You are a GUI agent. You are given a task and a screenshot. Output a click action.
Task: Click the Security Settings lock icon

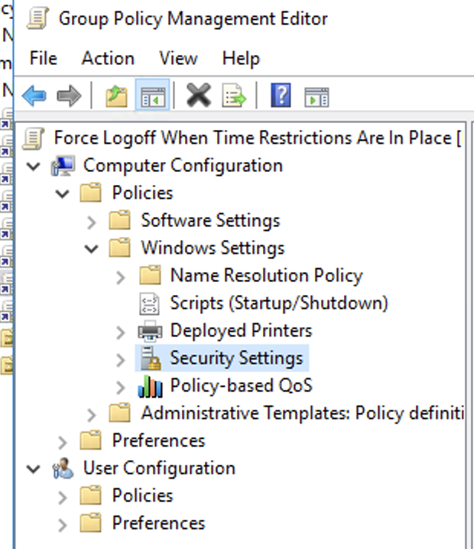(151, 358)
